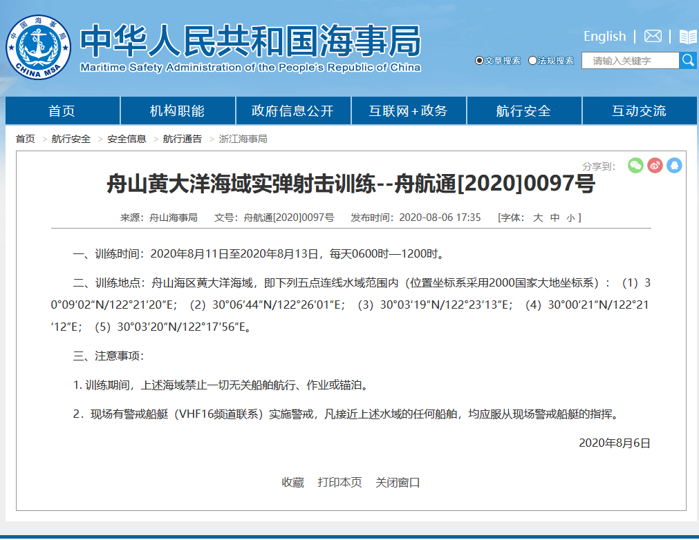This screenshot has height=540, width=699.
Task: Go to 浙江海事局 in the breadcrumb
Action: (243, 139)
